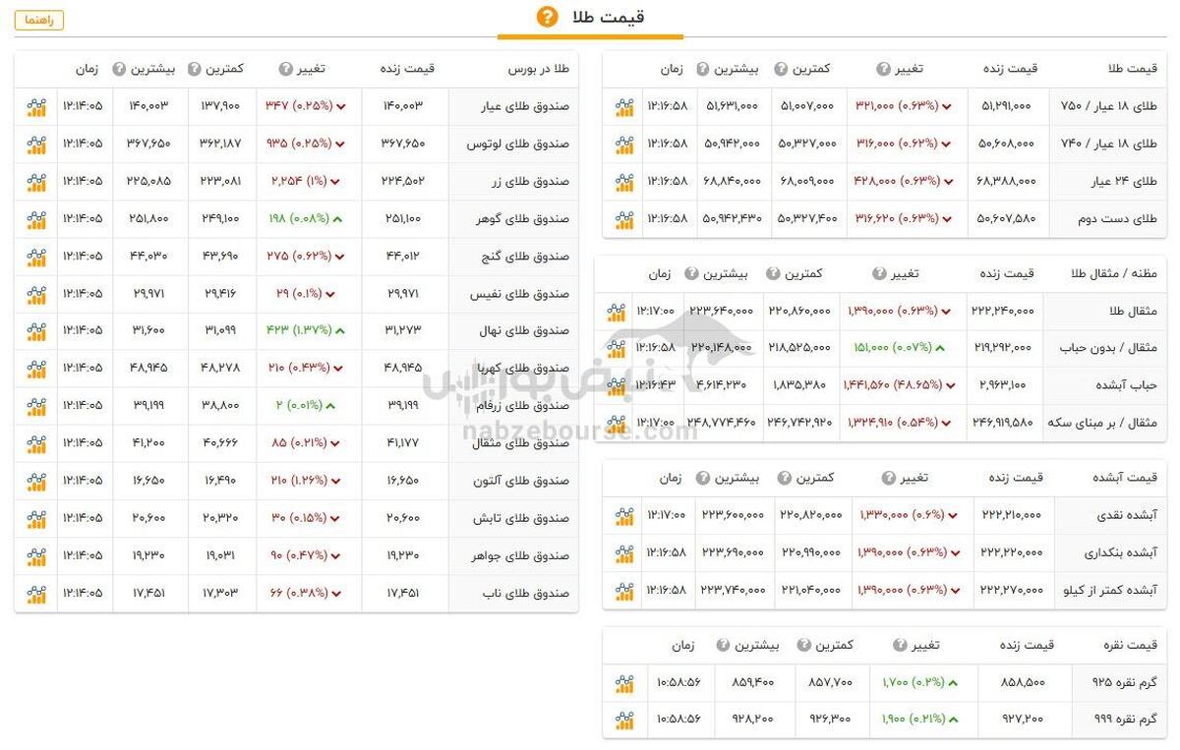
Task: Open chart icon for حباب آبشده
Action: [x=617, y=386]
